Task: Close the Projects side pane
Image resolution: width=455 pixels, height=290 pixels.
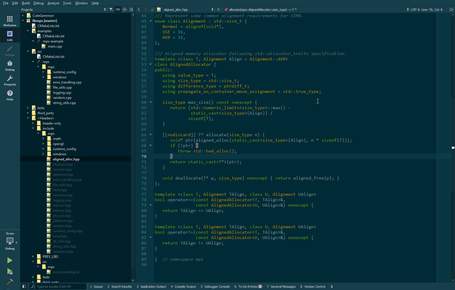Action: tap(131, 9)
